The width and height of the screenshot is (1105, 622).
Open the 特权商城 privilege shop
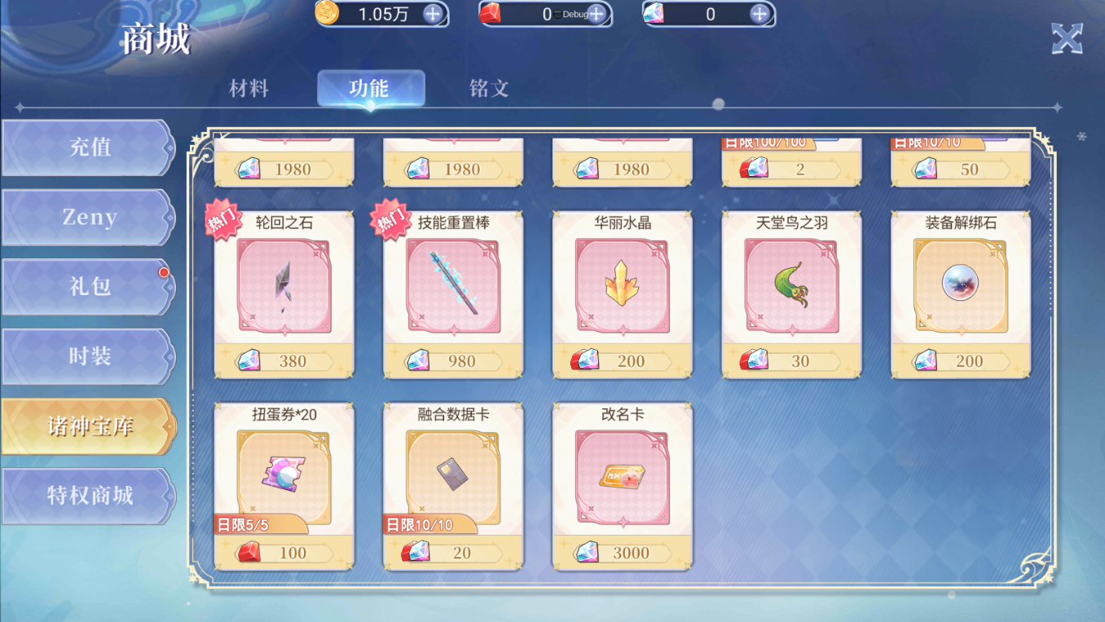click(88, 496)
